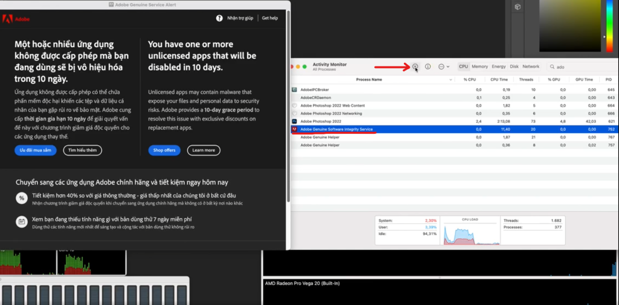Click the Photoshop 2022 app icon in process list
The image size is (619, 305).
[x=294, y=121]
